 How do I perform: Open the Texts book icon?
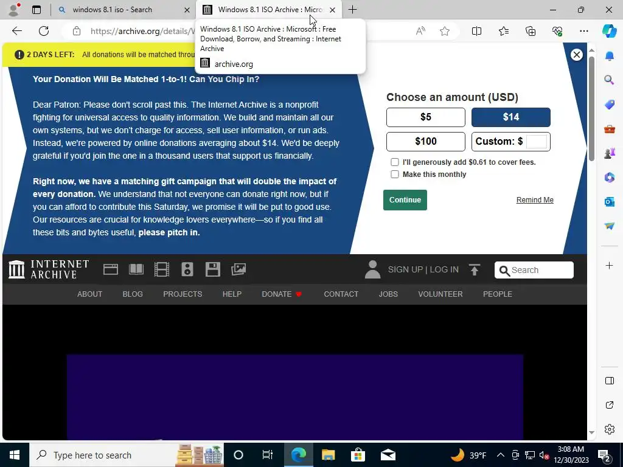(136, 269)
